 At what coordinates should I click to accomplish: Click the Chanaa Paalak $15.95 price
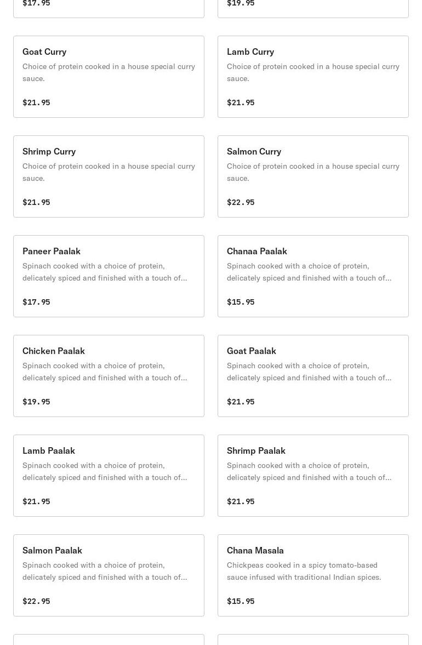pyautogui.click(x=241, y=302)
